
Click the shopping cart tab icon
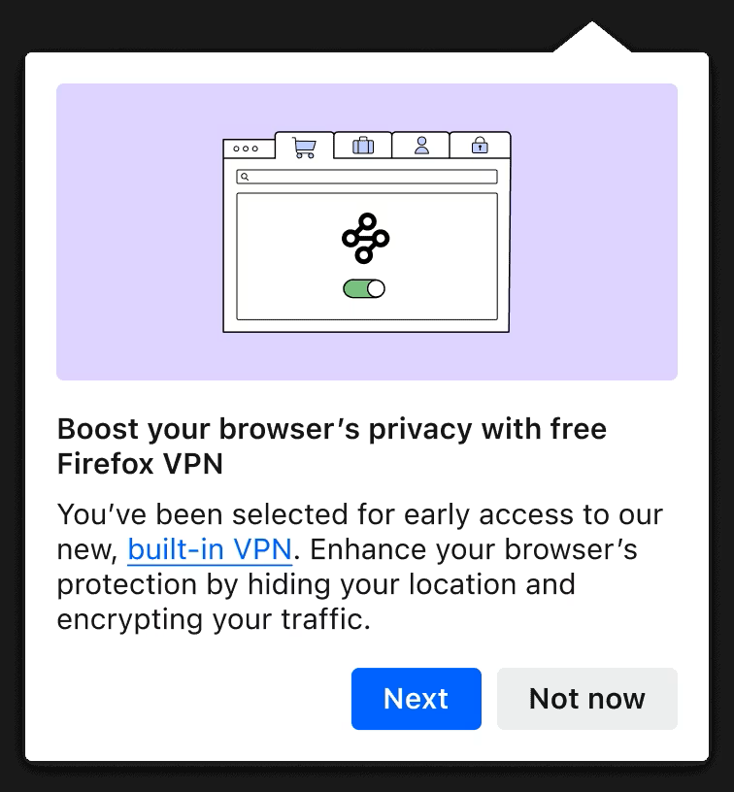pyautogui.click(x=304, y=148)
